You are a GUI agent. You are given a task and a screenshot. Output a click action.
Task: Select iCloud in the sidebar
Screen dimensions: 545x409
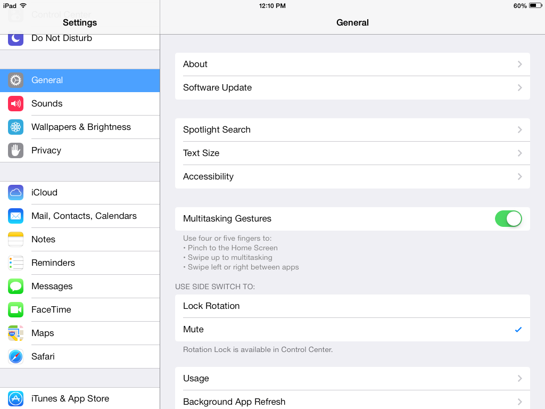[80, 193]
